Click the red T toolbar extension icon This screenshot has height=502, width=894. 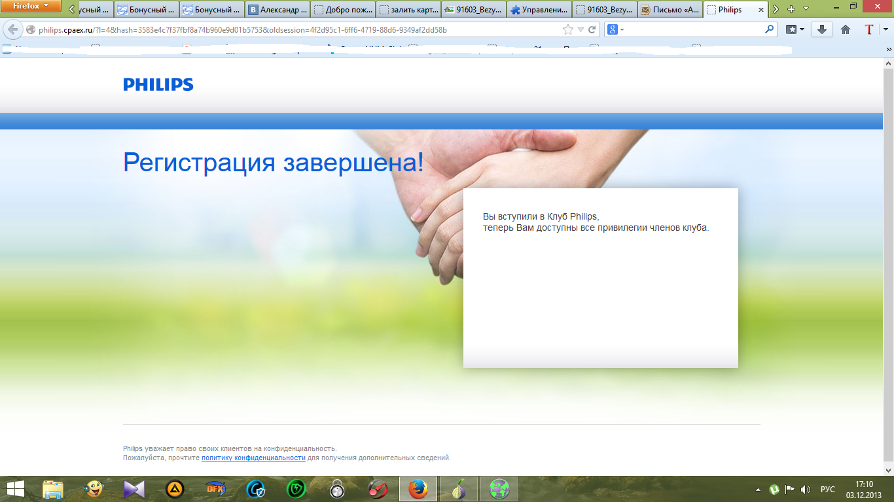tap(869, 30)
